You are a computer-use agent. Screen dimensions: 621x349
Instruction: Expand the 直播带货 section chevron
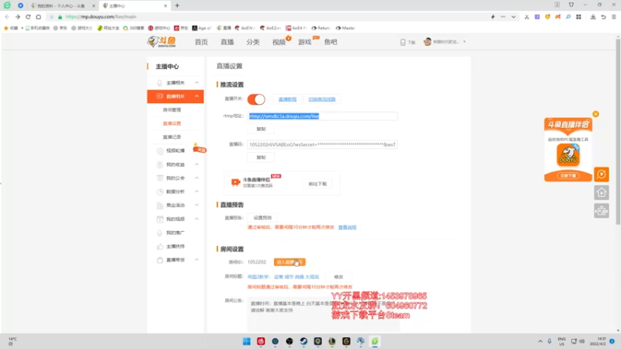click(x=196, y=260)
